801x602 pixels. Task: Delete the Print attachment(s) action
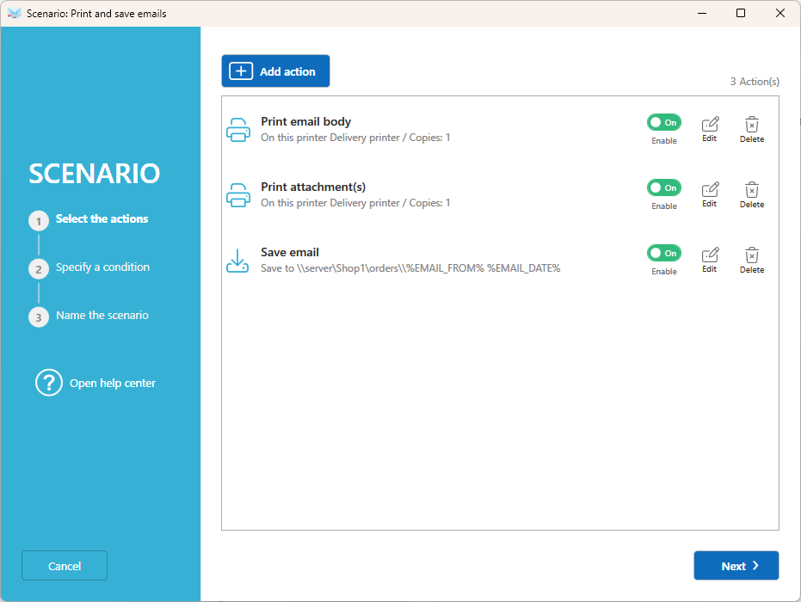click(752, 195)
